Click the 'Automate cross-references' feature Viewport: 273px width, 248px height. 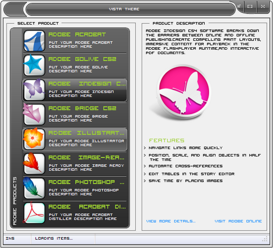(x=186, y=166)
